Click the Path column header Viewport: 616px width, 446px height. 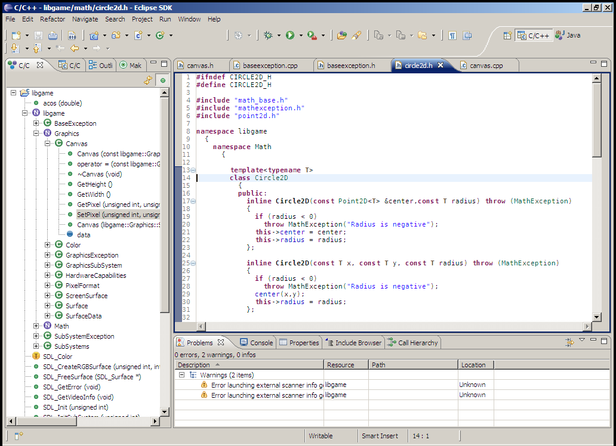(413, 365)
